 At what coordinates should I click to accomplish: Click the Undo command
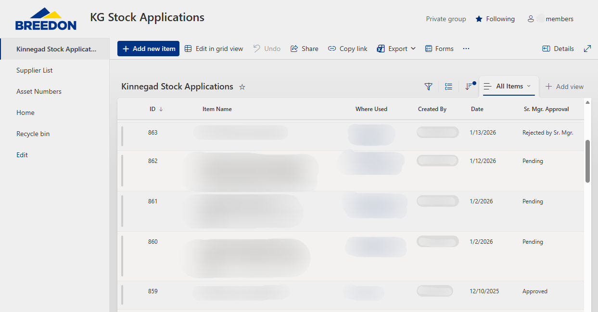coord(267,49)
